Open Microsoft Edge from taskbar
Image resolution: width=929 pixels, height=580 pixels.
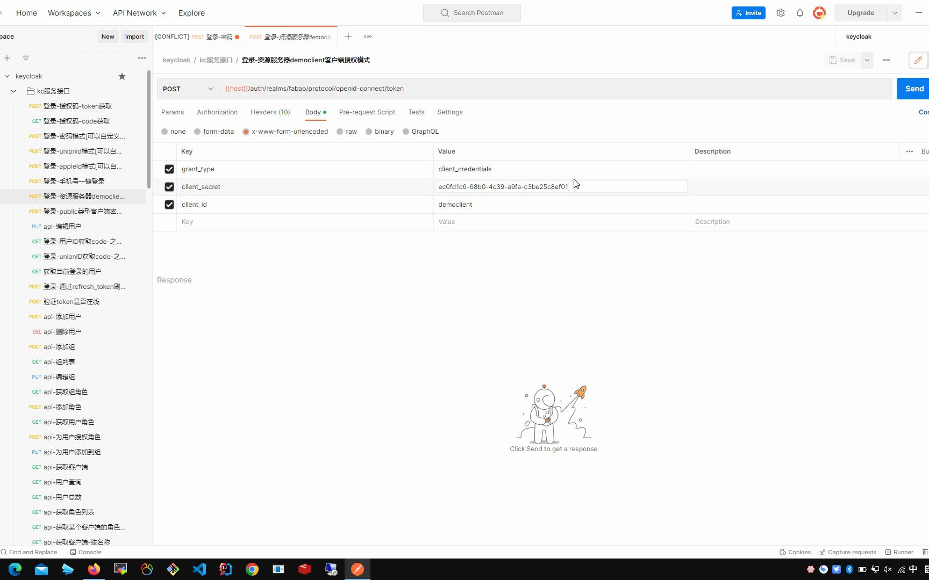coord(15,569)
